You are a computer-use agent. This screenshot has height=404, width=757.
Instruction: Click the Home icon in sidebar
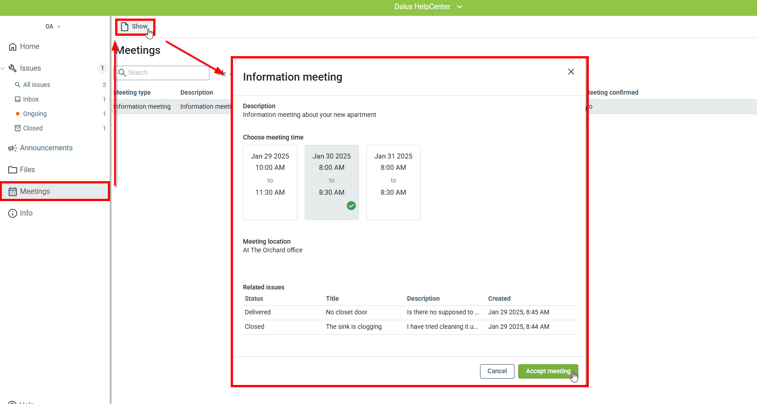(13, 47)
